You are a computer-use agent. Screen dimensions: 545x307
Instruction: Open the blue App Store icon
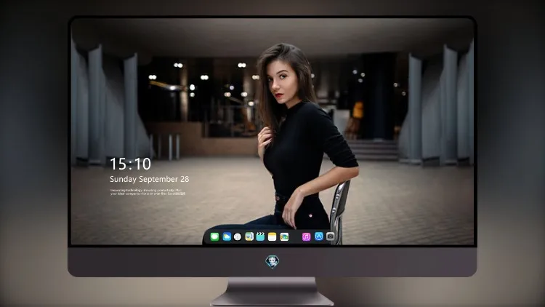click(319, 236)
